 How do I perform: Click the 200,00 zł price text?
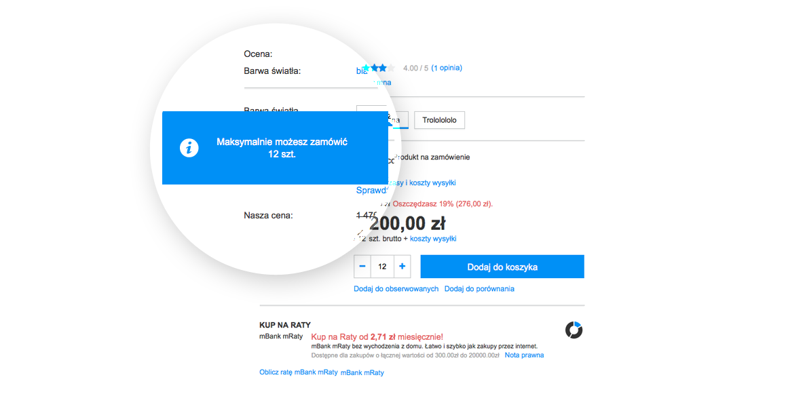tap(407, 223)
